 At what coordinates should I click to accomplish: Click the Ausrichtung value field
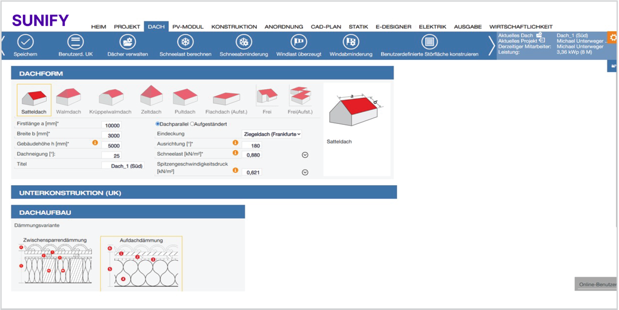click(x=252, y=145)
